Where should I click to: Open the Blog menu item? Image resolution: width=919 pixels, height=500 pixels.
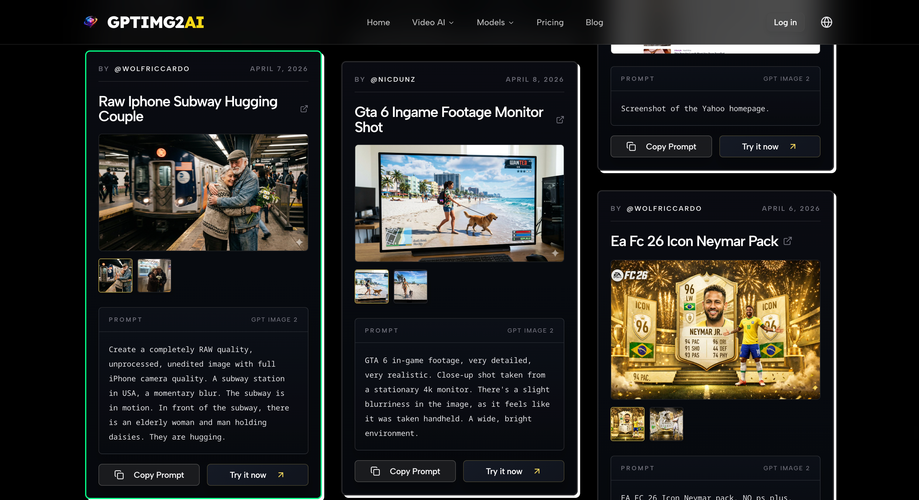594,22
